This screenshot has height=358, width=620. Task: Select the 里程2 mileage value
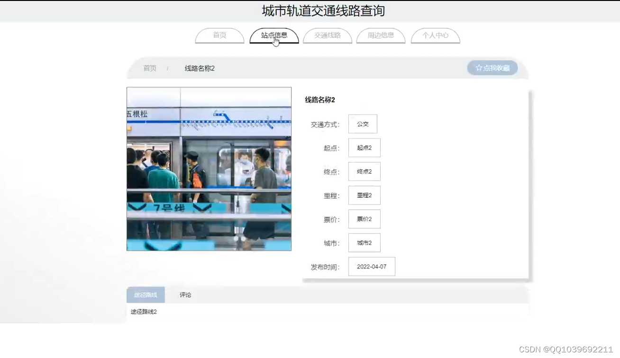pos(364,195)
